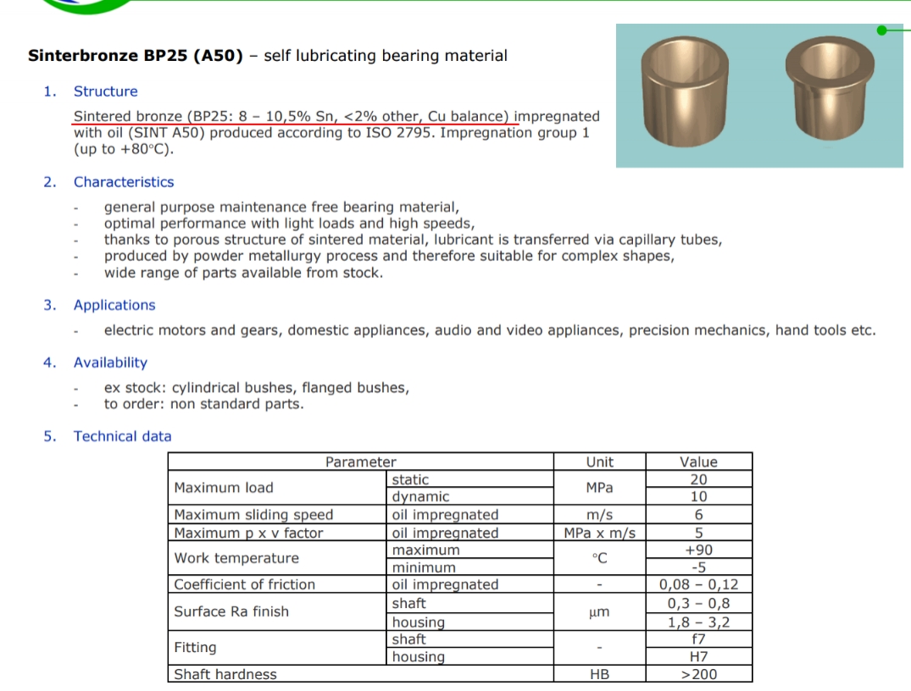Click the 'minimum' temperature cell
Viewport: 911px width, 691px height.
[x=469, y=567]
